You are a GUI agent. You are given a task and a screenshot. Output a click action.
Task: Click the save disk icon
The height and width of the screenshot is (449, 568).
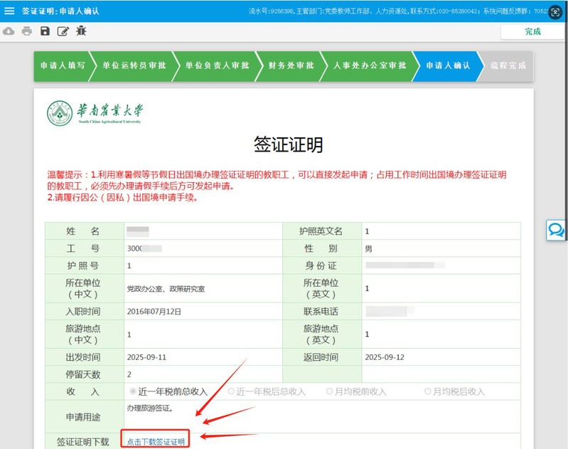45,31
